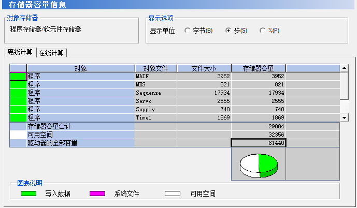Image resolution: width=357 pixels, height=208 pixels.
Task: Open the 在线计算 tab
Action: click(x=51, y=53)
